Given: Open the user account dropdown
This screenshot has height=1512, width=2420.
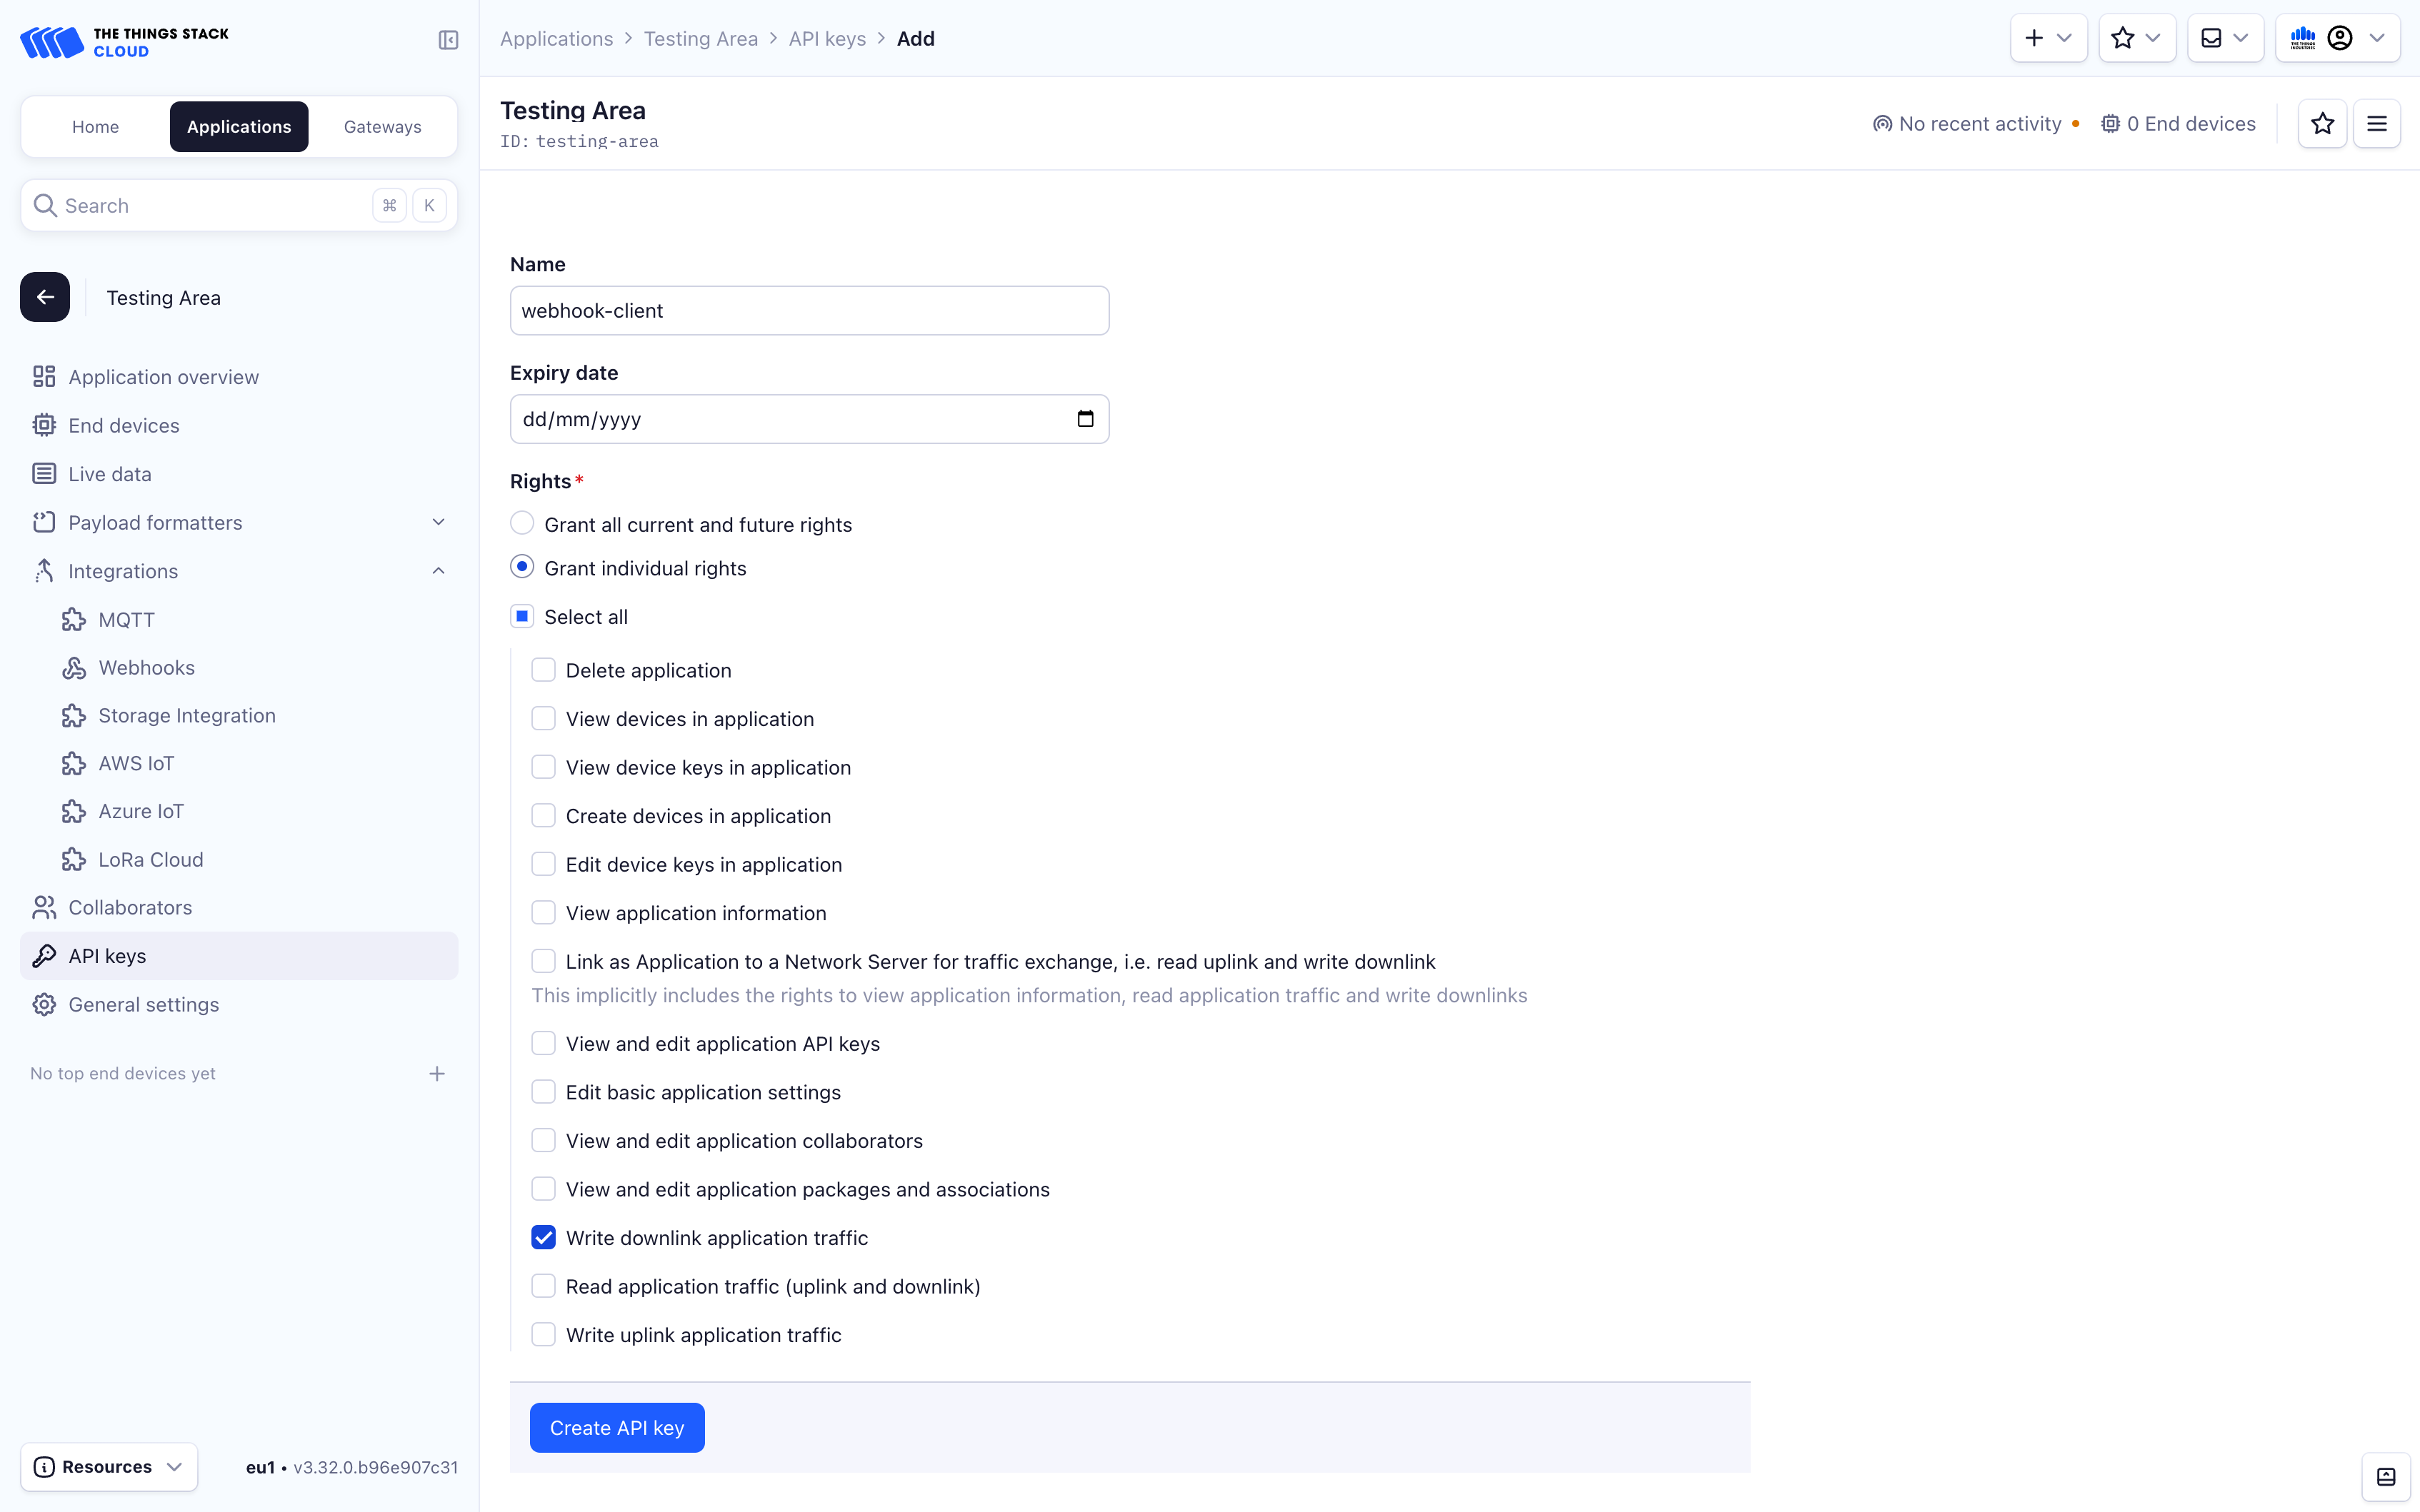Looking at the screenshot, I should pyautogui.click(x=2341, y=37).
